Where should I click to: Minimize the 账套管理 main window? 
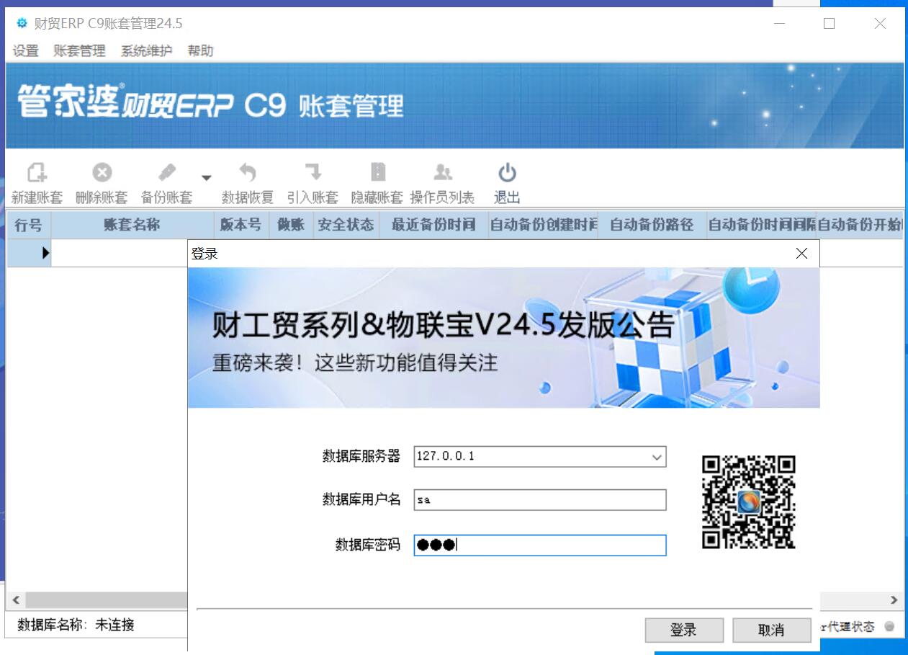pos(780,23)
